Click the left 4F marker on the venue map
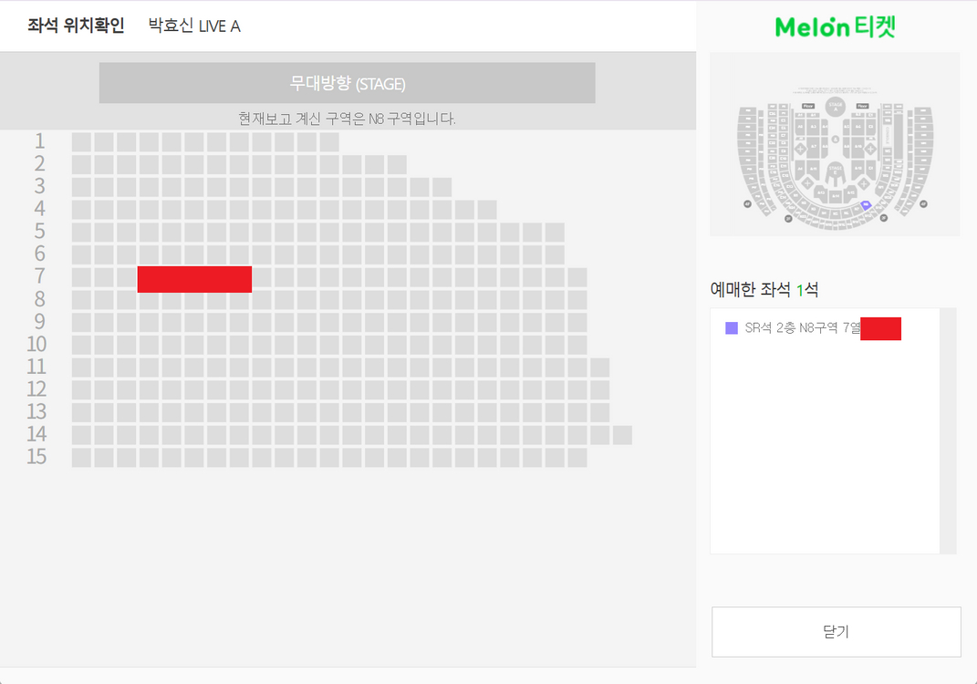 point(747,204)
